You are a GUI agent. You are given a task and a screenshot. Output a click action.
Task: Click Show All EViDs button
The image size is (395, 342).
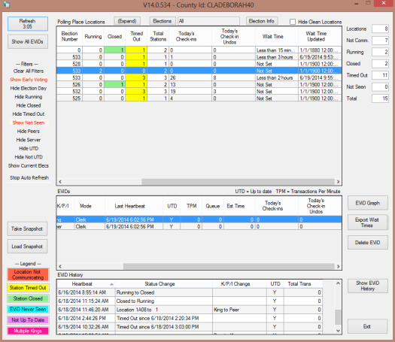click(x=27, y=42)
